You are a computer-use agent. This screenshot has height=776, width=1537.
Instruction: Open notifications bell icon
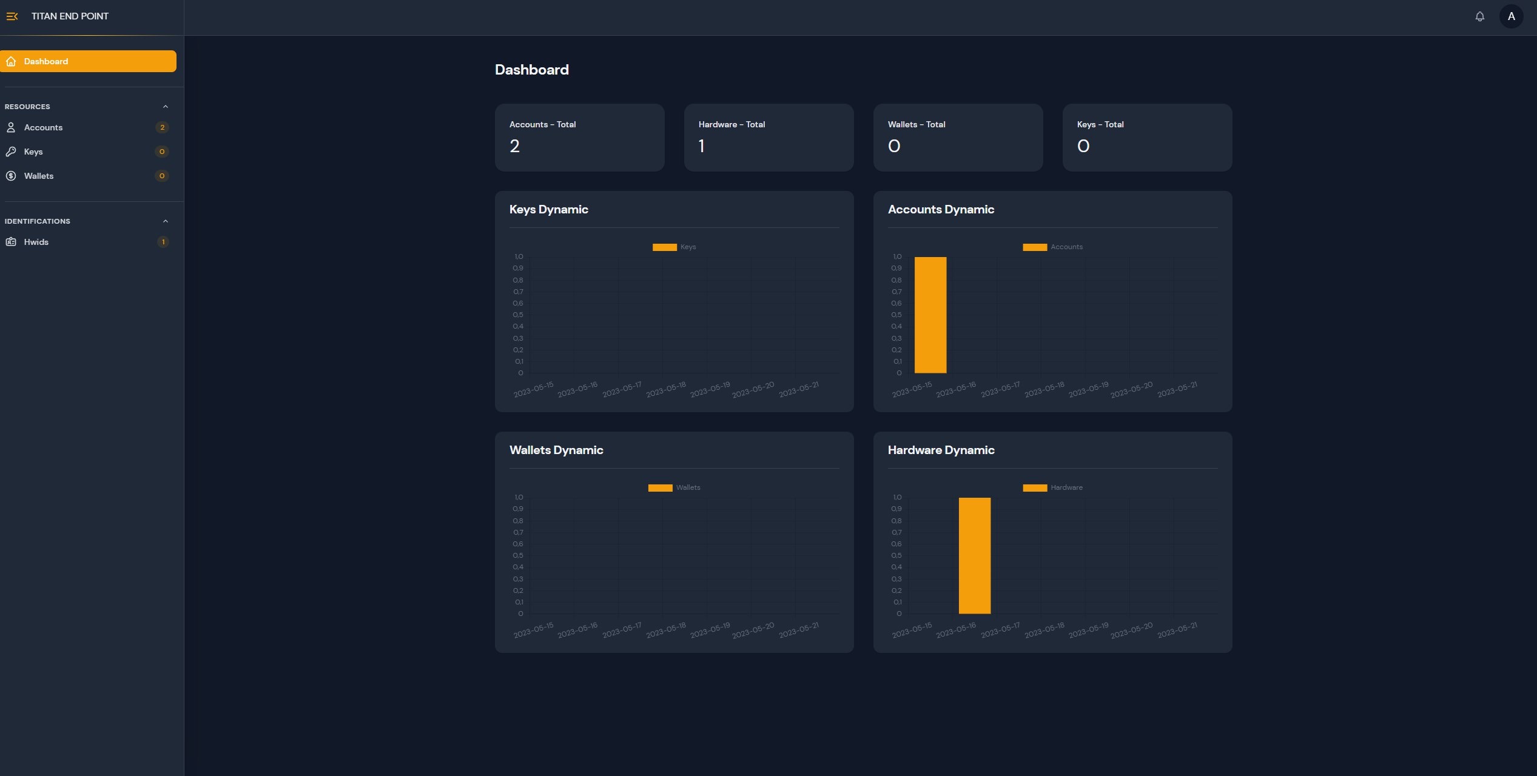[x=1479, y=16]
